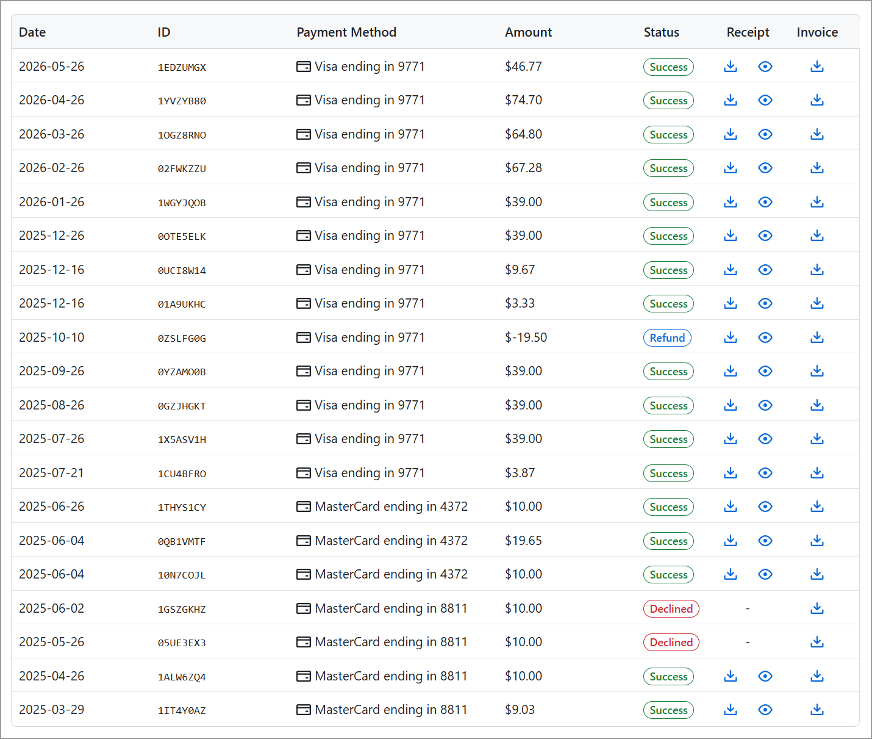Download invoice for payment 02FWKZZU

click(x=817, y=168)
